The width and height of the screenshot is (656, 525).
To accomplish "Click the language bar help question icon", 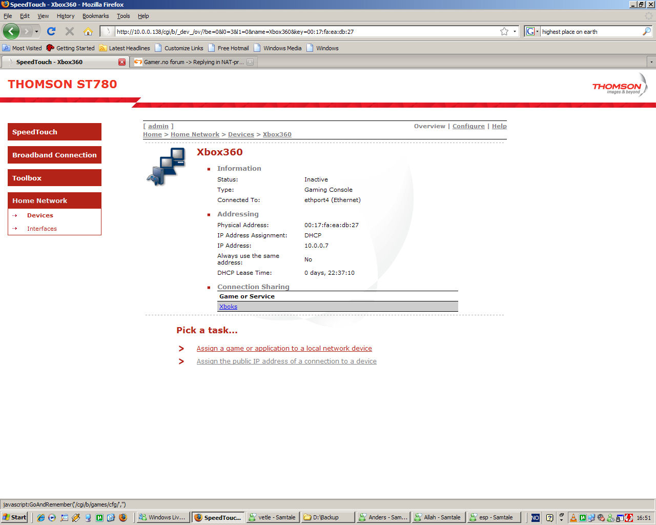I will tap(549, 518).
